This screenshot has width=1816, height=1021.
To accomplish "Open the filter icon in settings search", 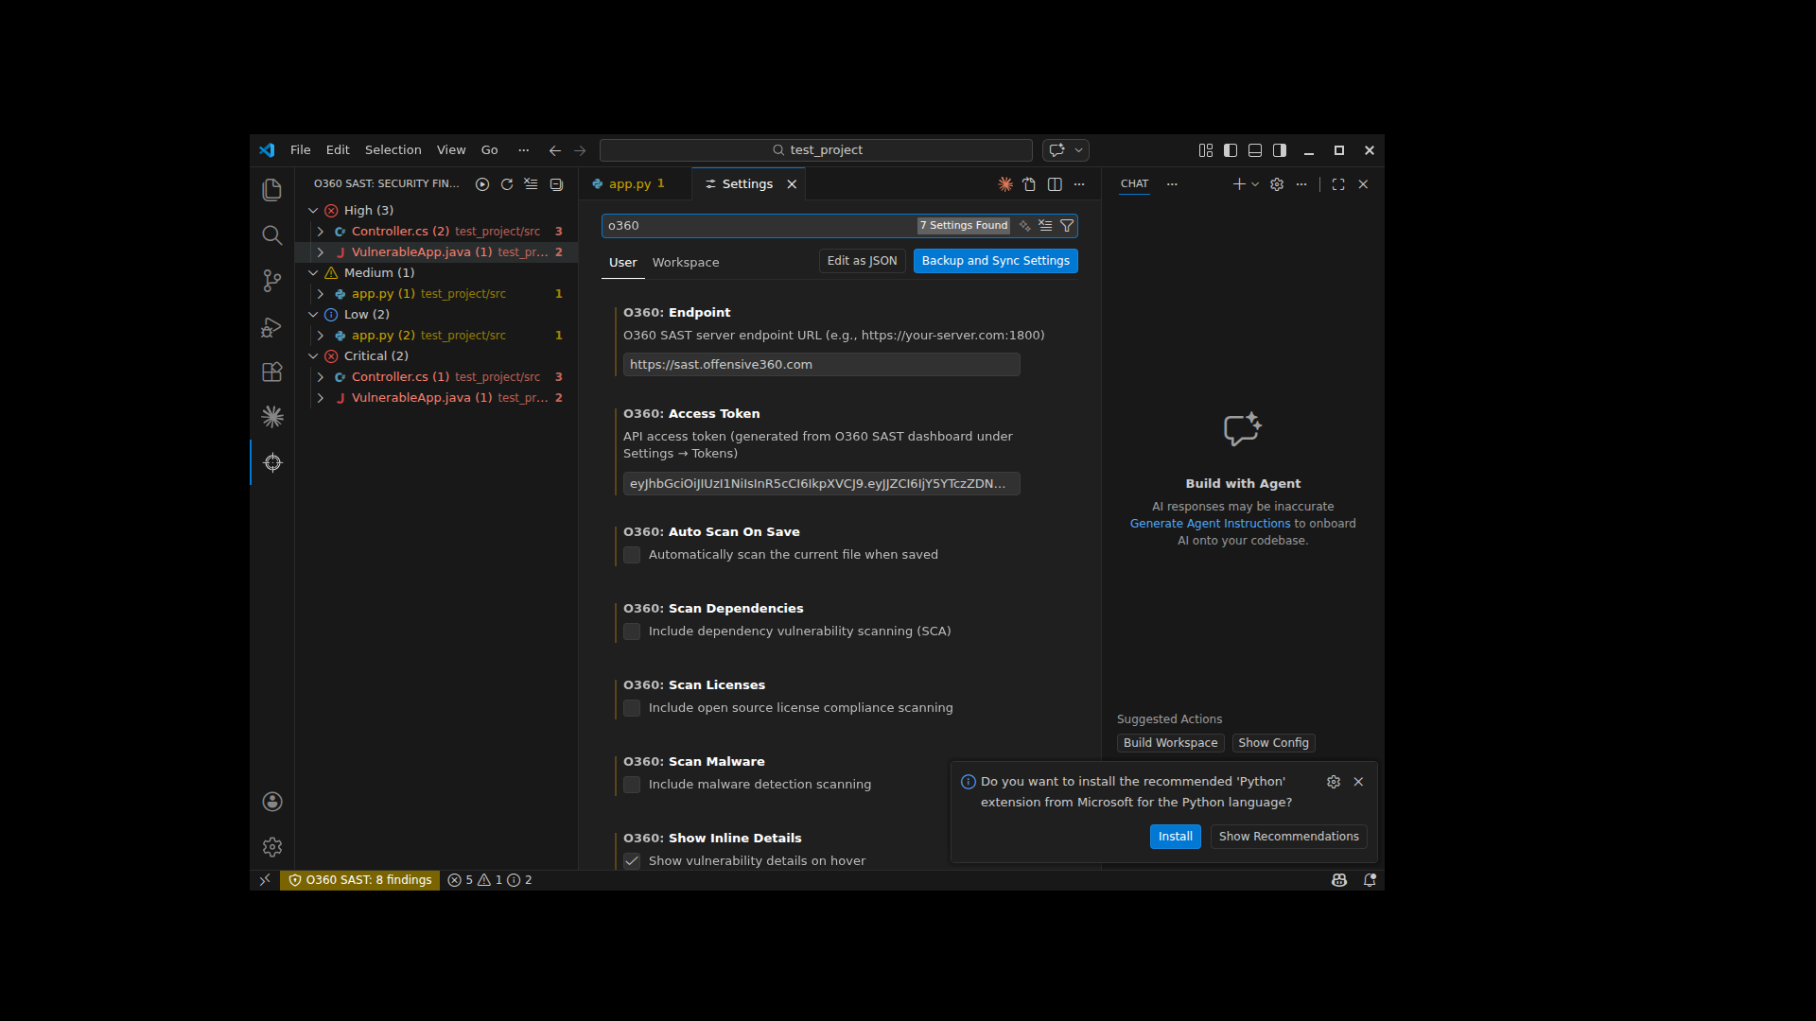I will click(x=1066, y=226).
